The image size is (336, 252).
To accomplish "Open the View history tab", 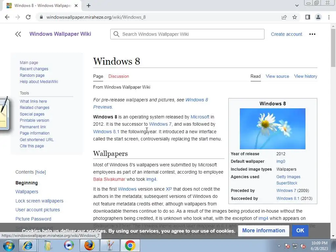I will [x=305, y=76].
